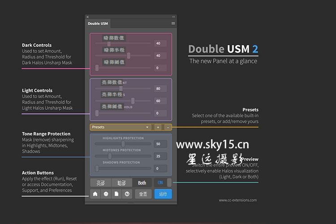Open Documentation with the page icon

[x=116, y=194]
